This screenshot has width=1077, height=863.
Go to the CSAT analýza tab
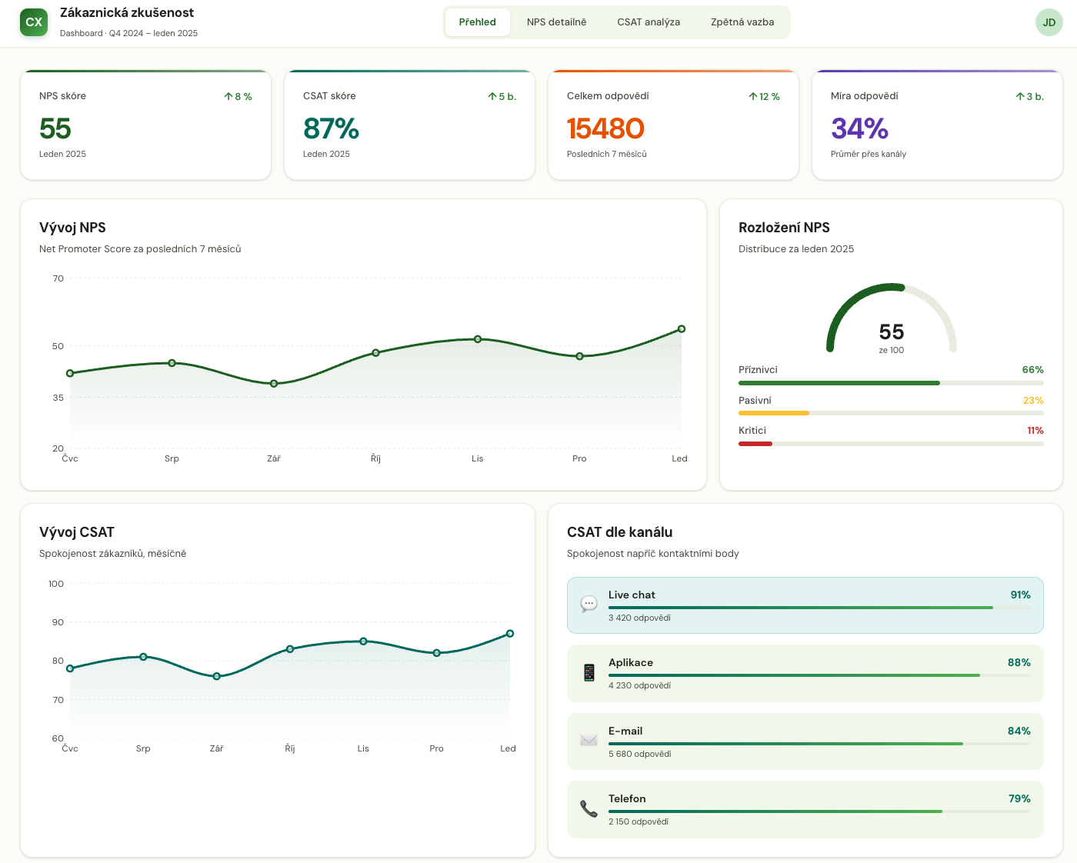648,22
